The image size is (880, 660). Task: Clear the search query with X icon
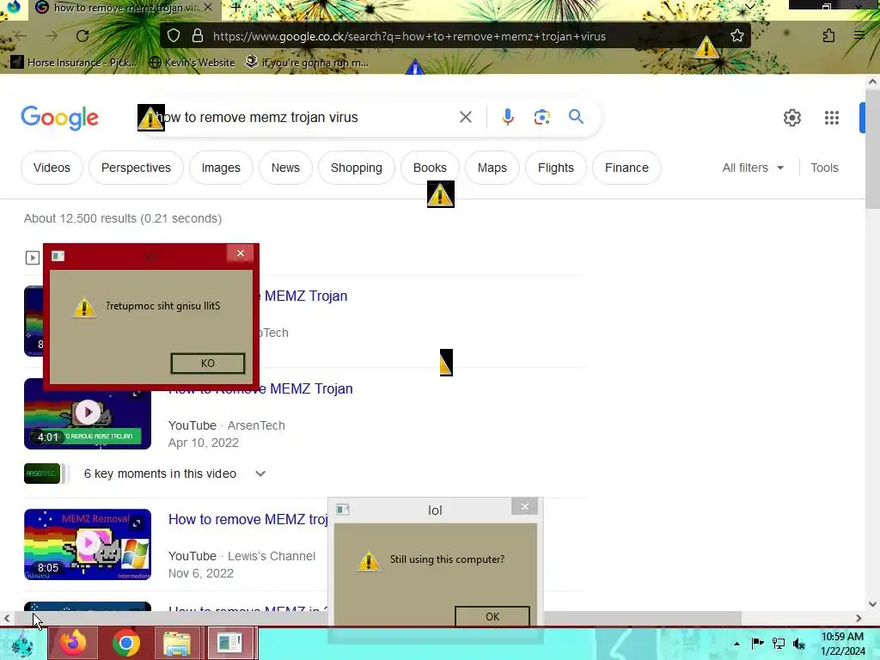coord(465,117)
